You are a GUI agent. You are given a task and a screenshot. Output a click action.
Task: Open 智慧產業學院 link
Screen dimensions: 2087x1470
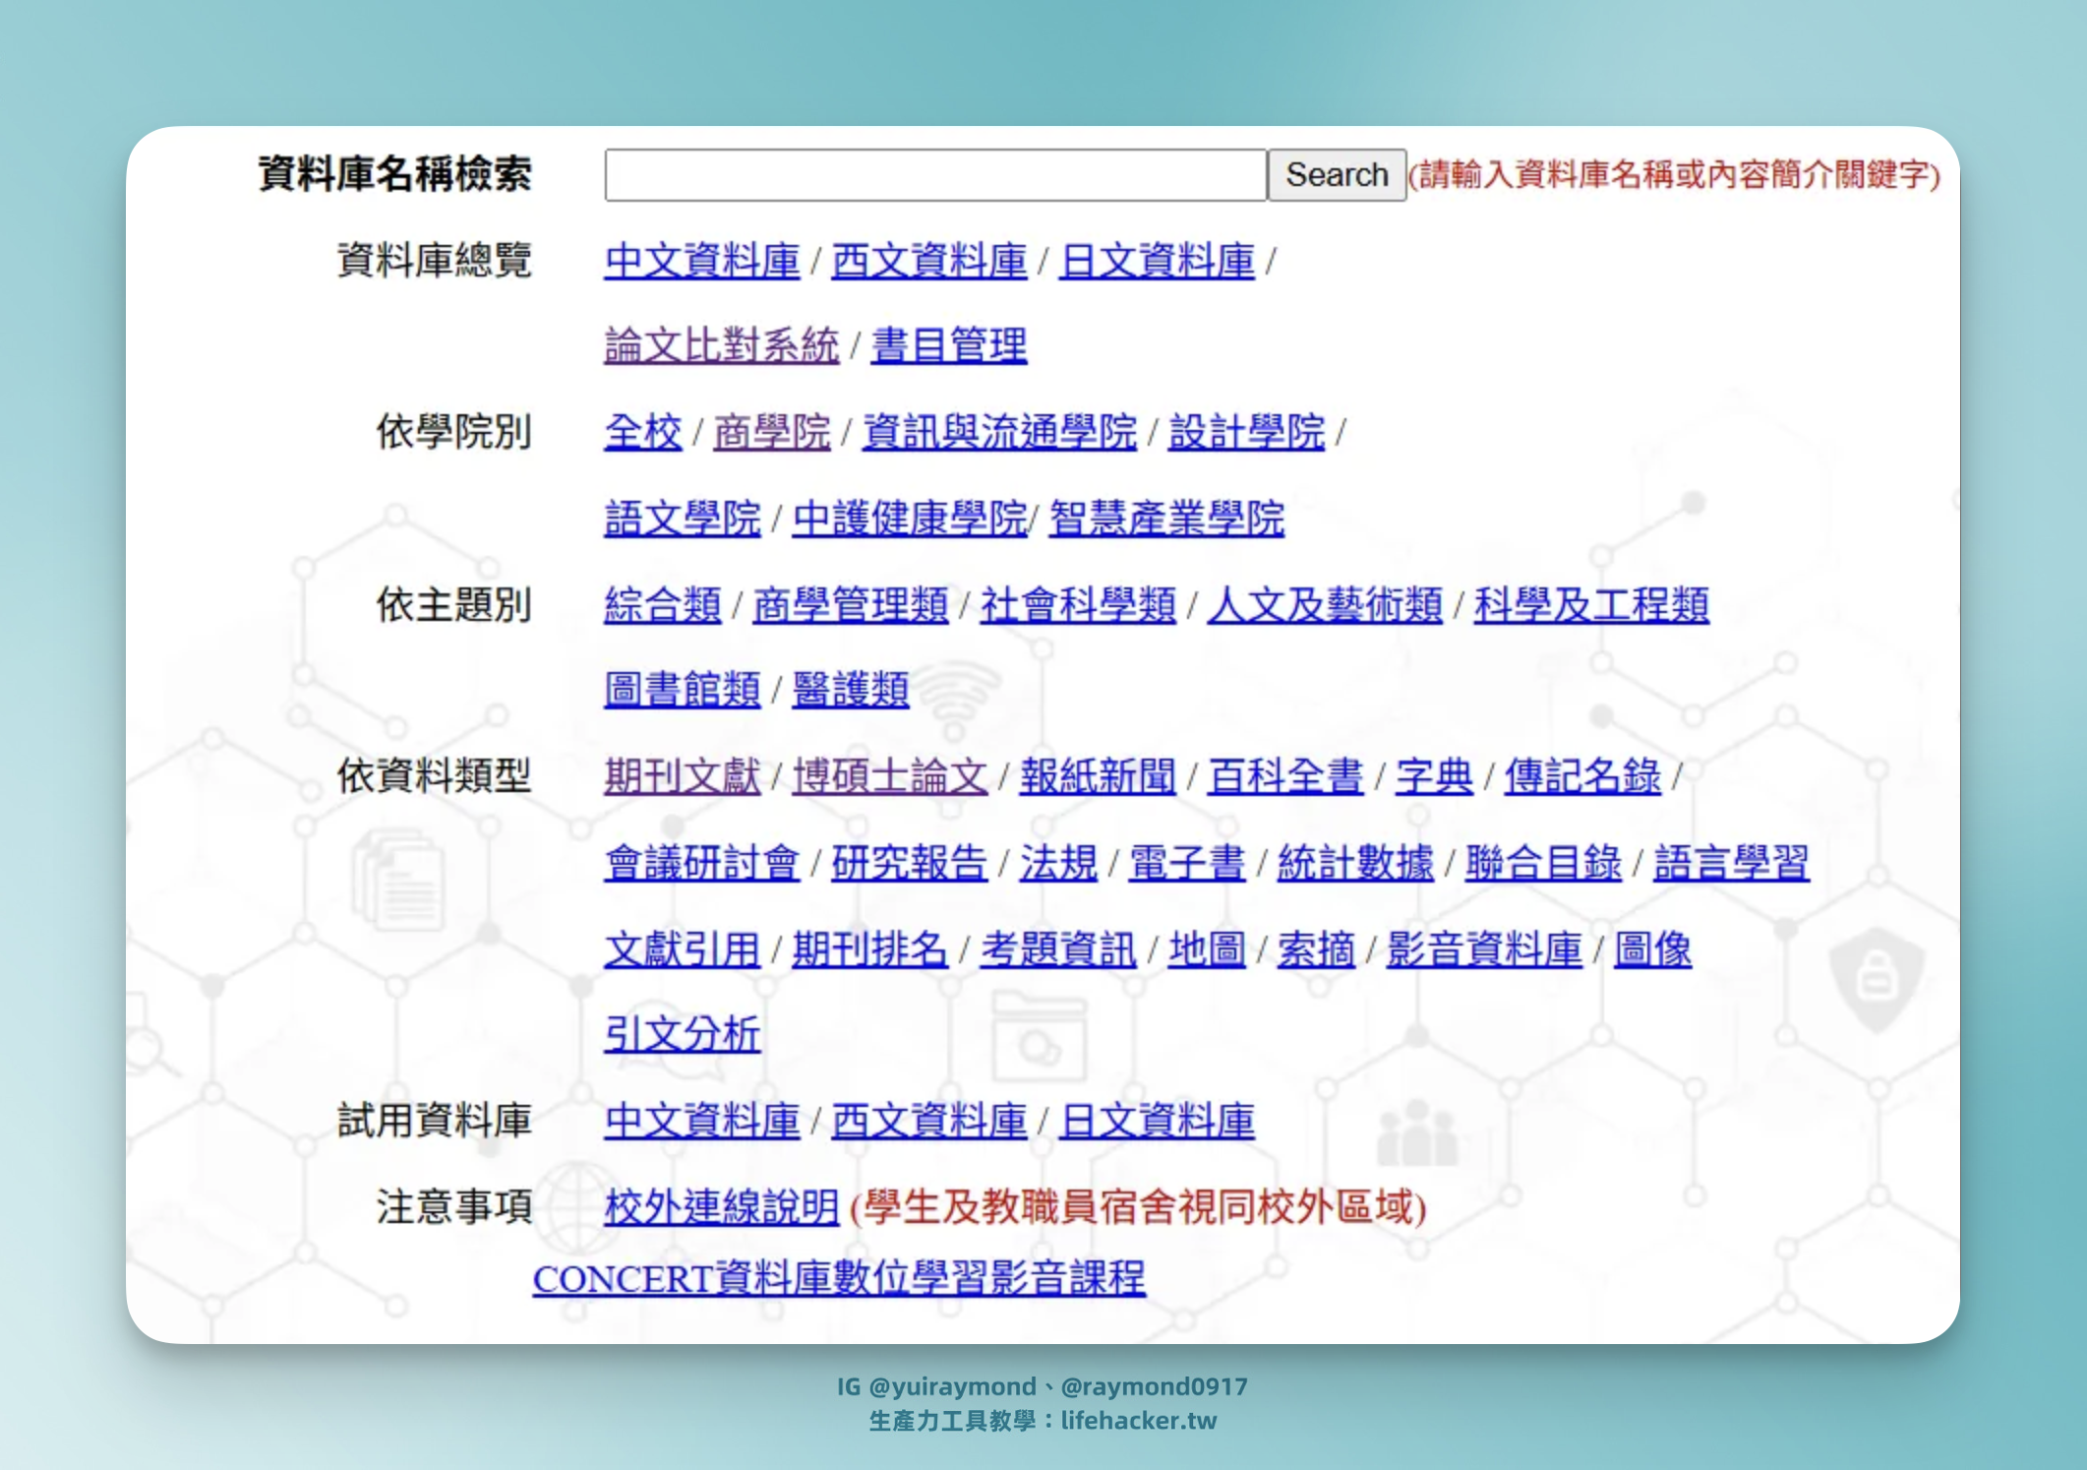(1165, 519)
